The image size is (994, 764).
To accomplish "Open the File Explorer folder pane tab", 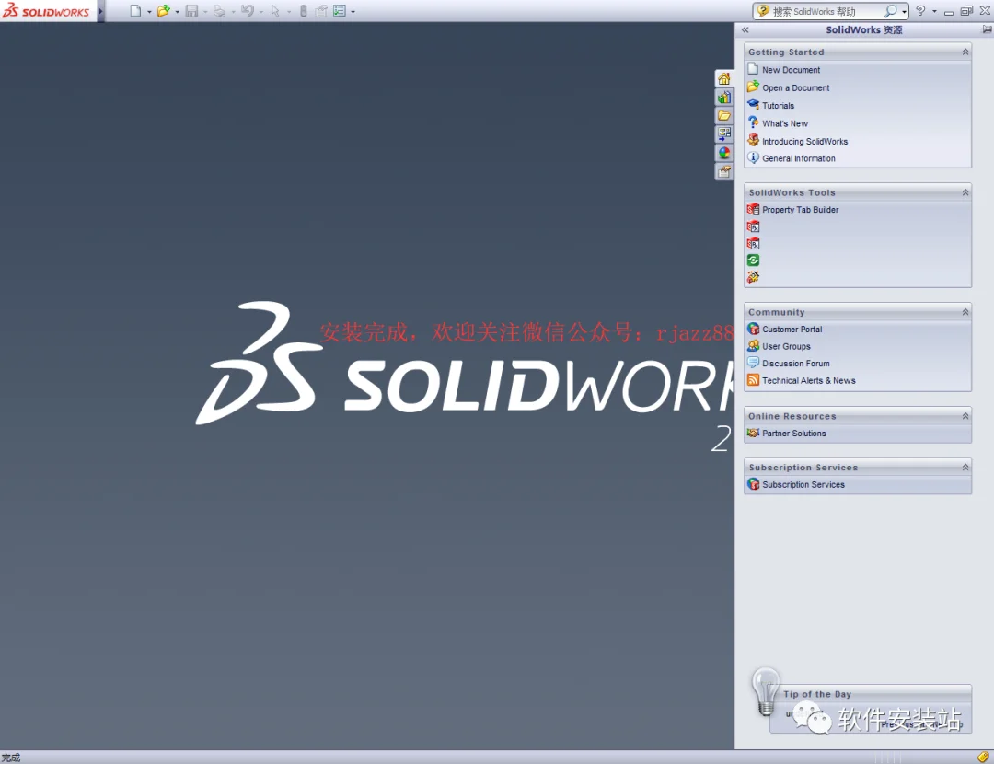I will 724,115.
